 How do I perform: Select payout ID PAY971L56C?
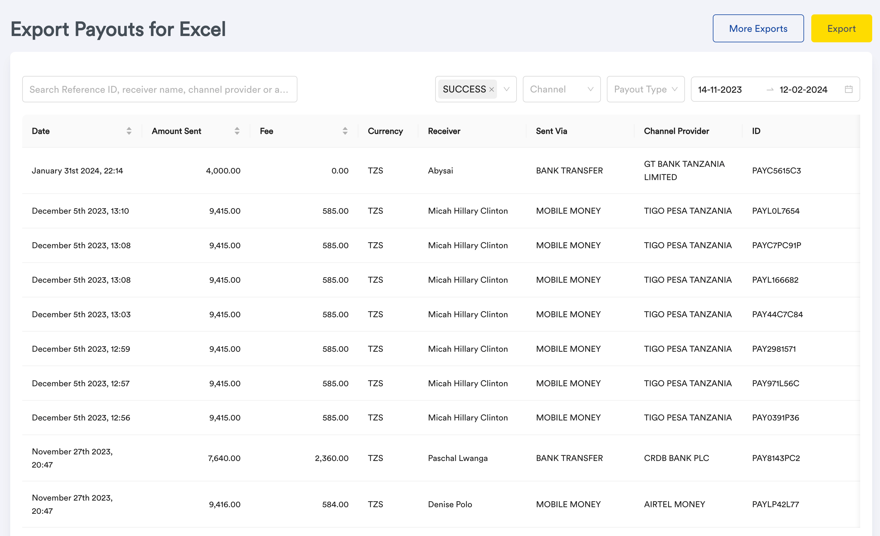(x=775, y=383)
